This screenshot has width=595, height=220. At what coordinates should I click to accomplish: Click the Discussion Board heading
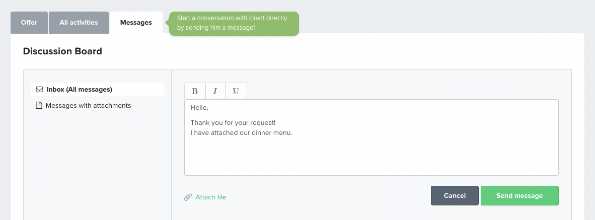(x=62, y=51)
